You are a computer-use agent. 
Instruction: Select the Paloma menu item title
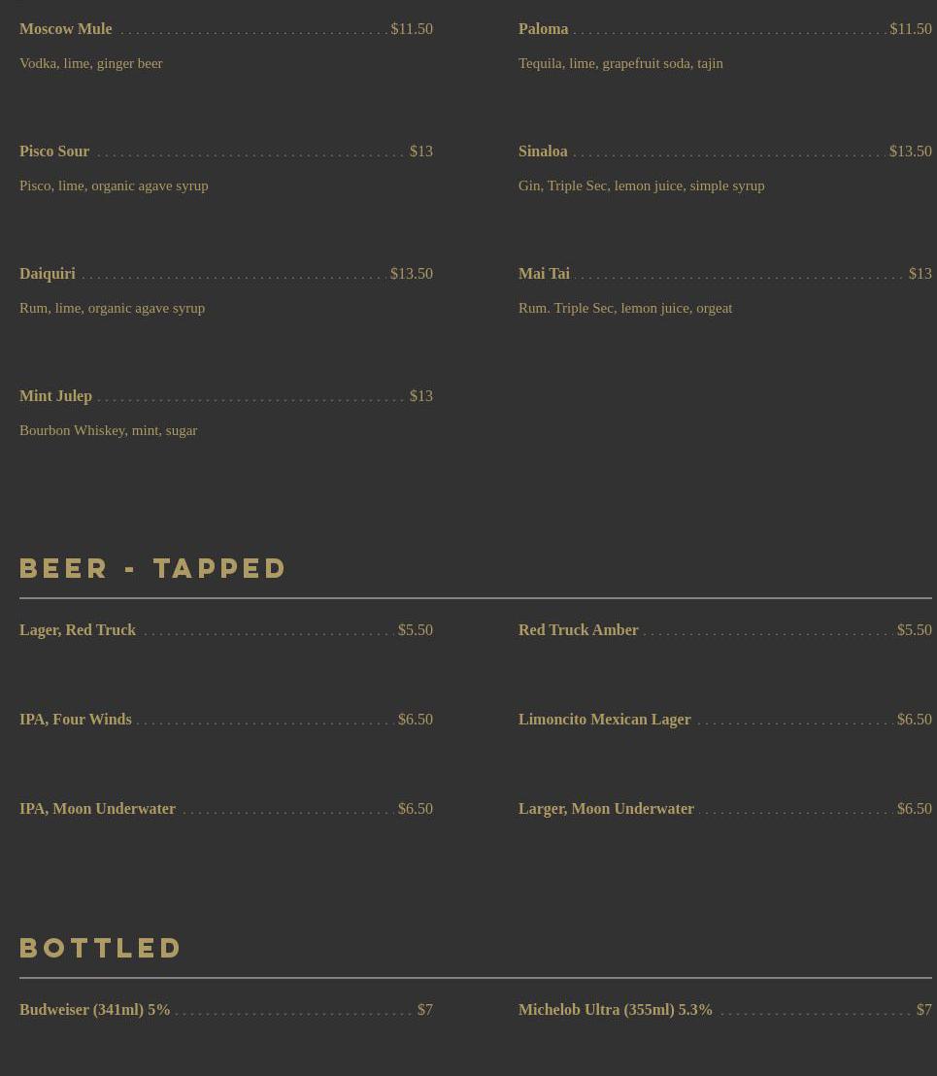click(543, 29)
